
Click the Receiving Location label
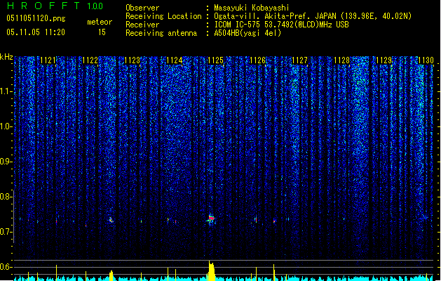[x=163, y=16]
